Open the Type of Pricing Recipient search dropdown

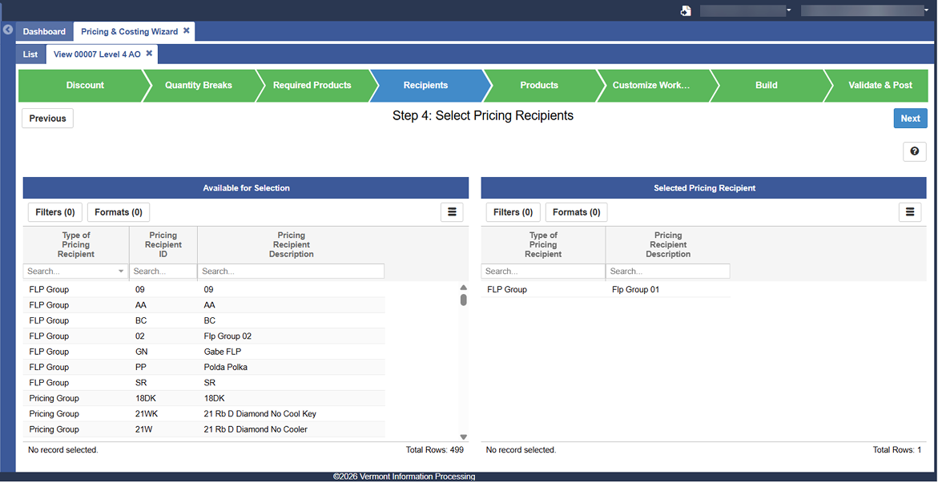tap(120, 271)
